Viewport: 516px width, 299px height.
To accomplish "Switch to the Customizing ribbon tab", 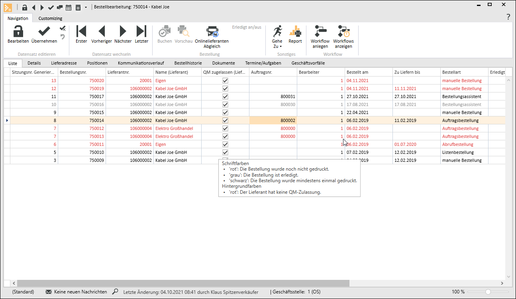I will pyautogui.click(x=50, y=18).
